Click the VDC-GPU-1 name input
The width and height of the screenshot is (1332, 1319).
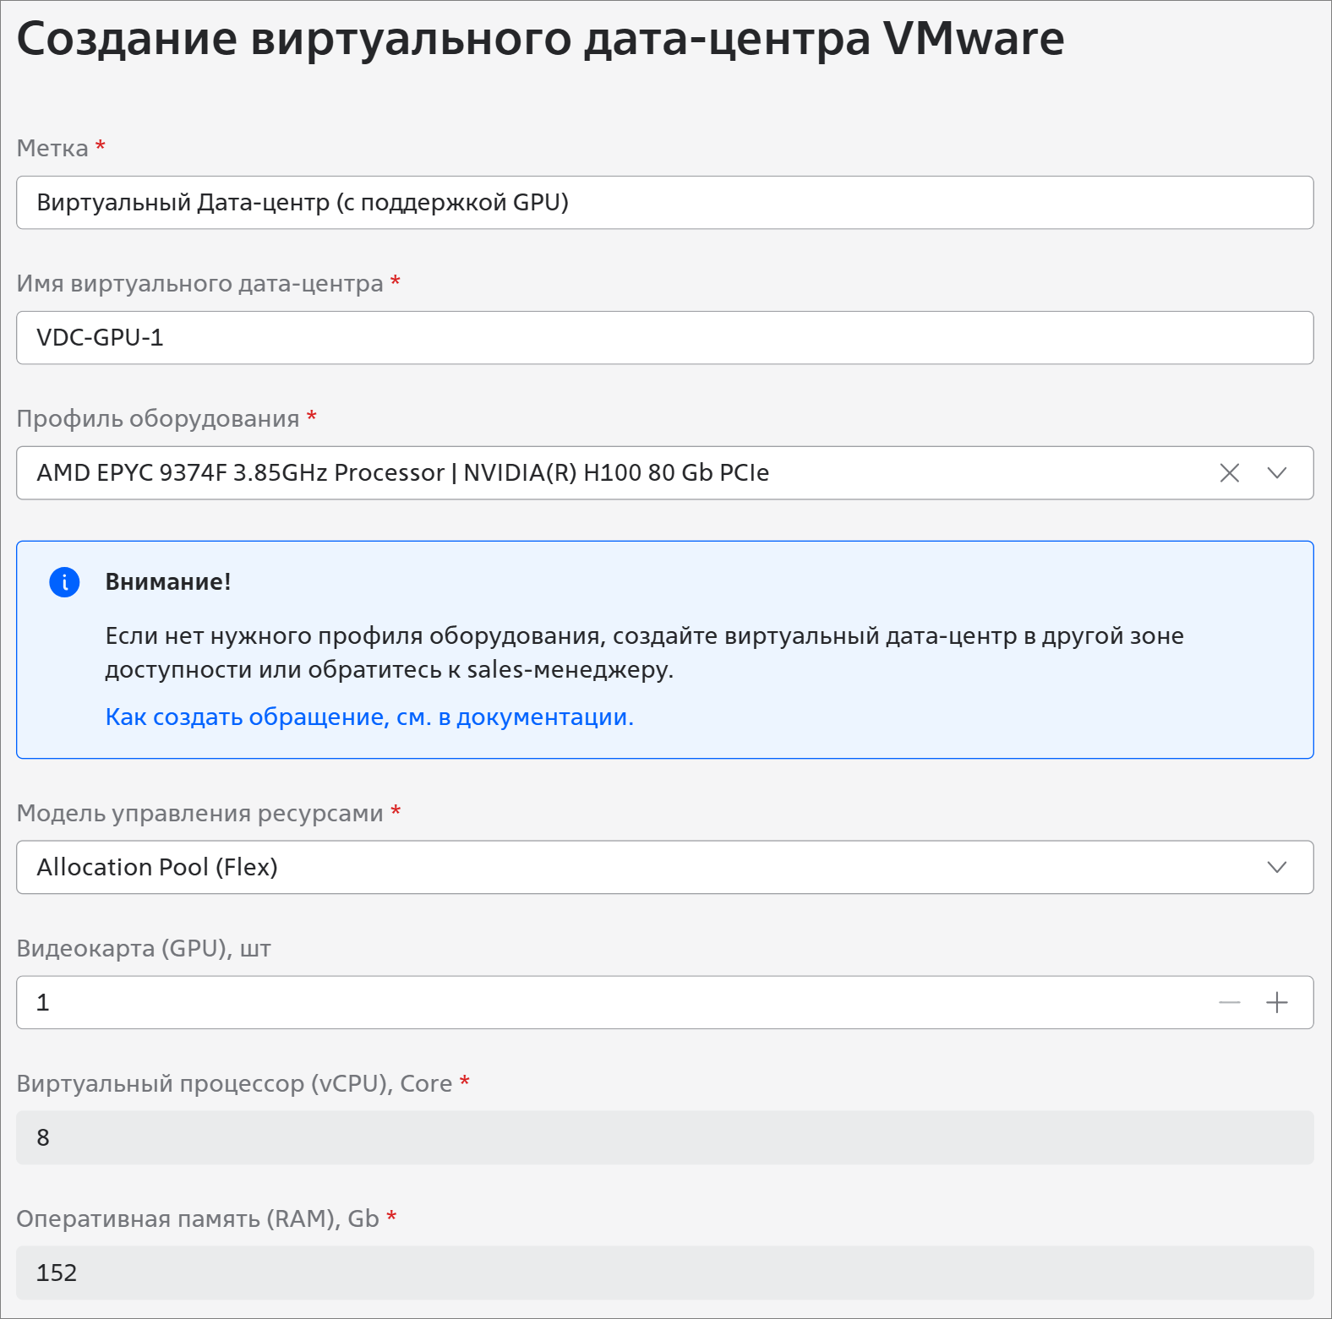point(664,338)
